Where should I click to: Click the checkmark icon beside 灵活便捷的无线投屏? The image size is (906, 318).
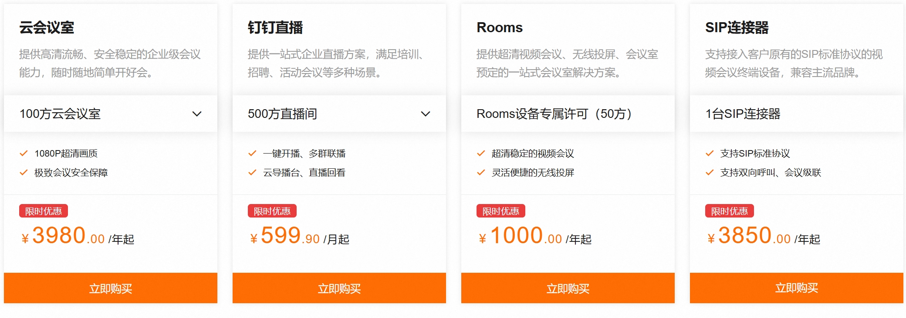[481, 172]
